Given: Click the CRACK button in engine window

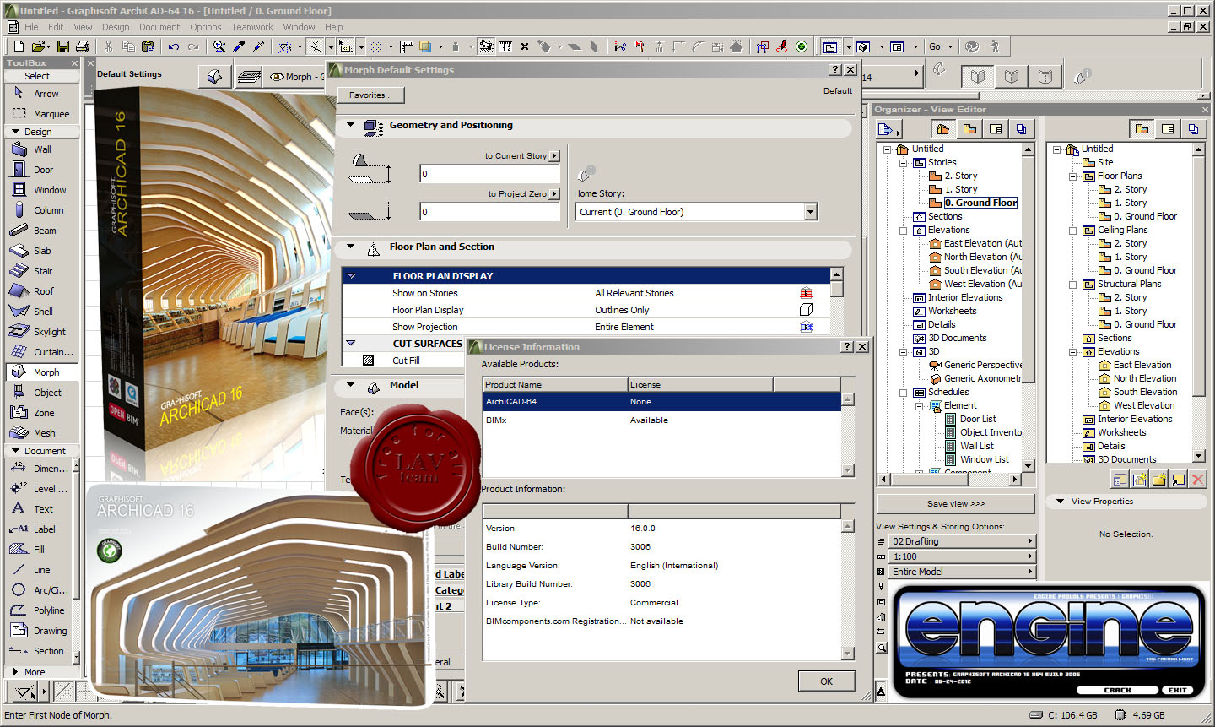Looking at the screenshot, I should (x=1117, y=690).
